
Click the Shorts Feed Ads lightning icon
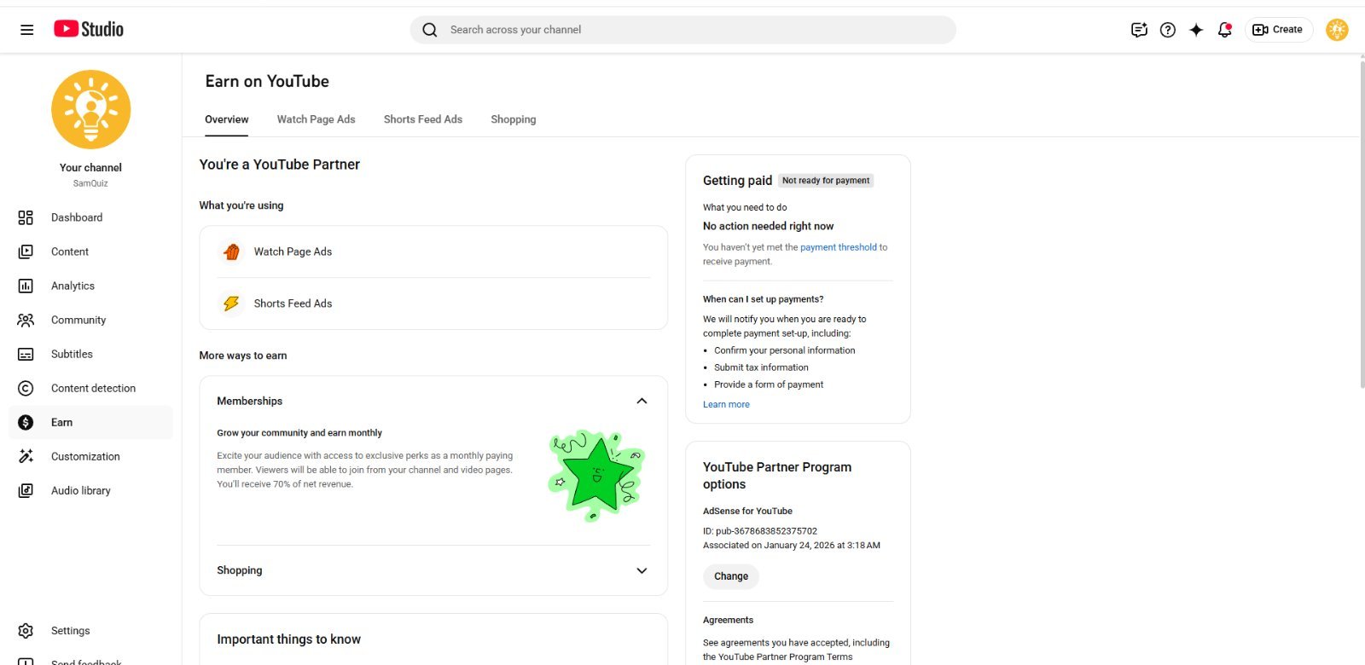tap(231, 304)
